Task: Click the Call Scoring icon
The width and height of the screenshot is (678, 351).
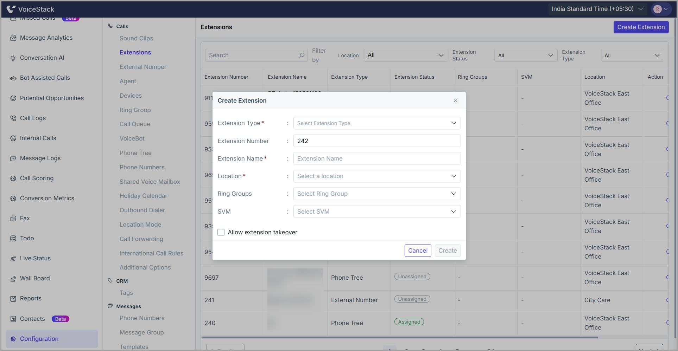Action: 13,178
